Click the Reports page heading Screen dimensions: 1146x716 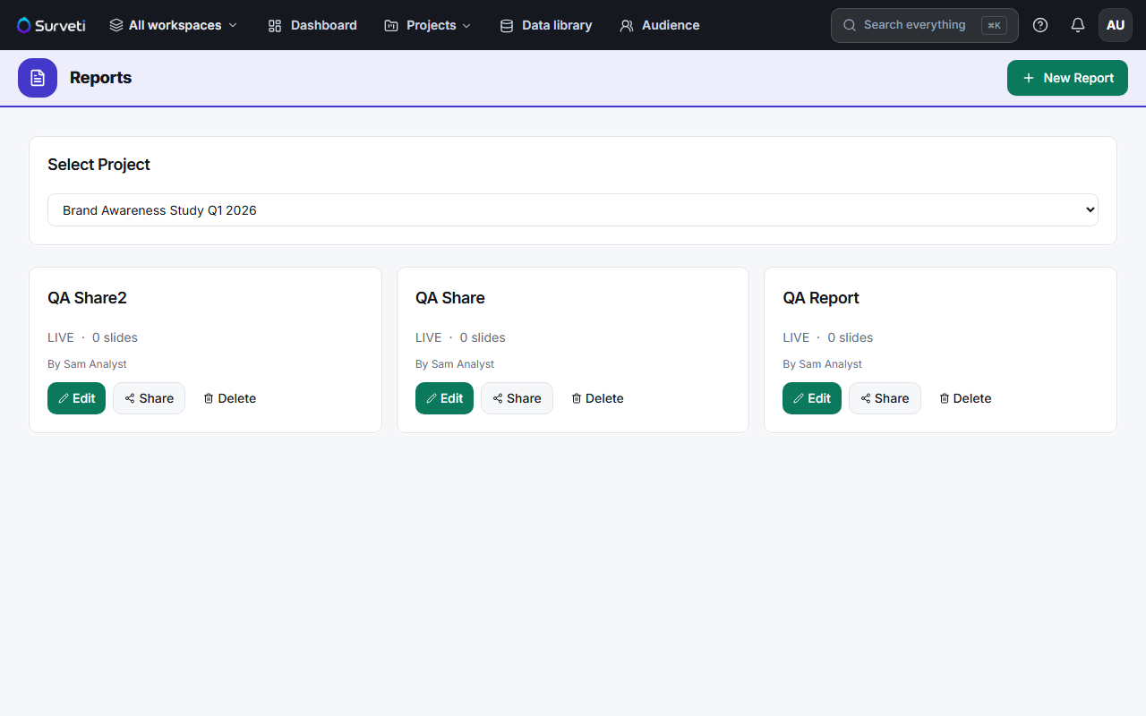click(x=100, y=78)
